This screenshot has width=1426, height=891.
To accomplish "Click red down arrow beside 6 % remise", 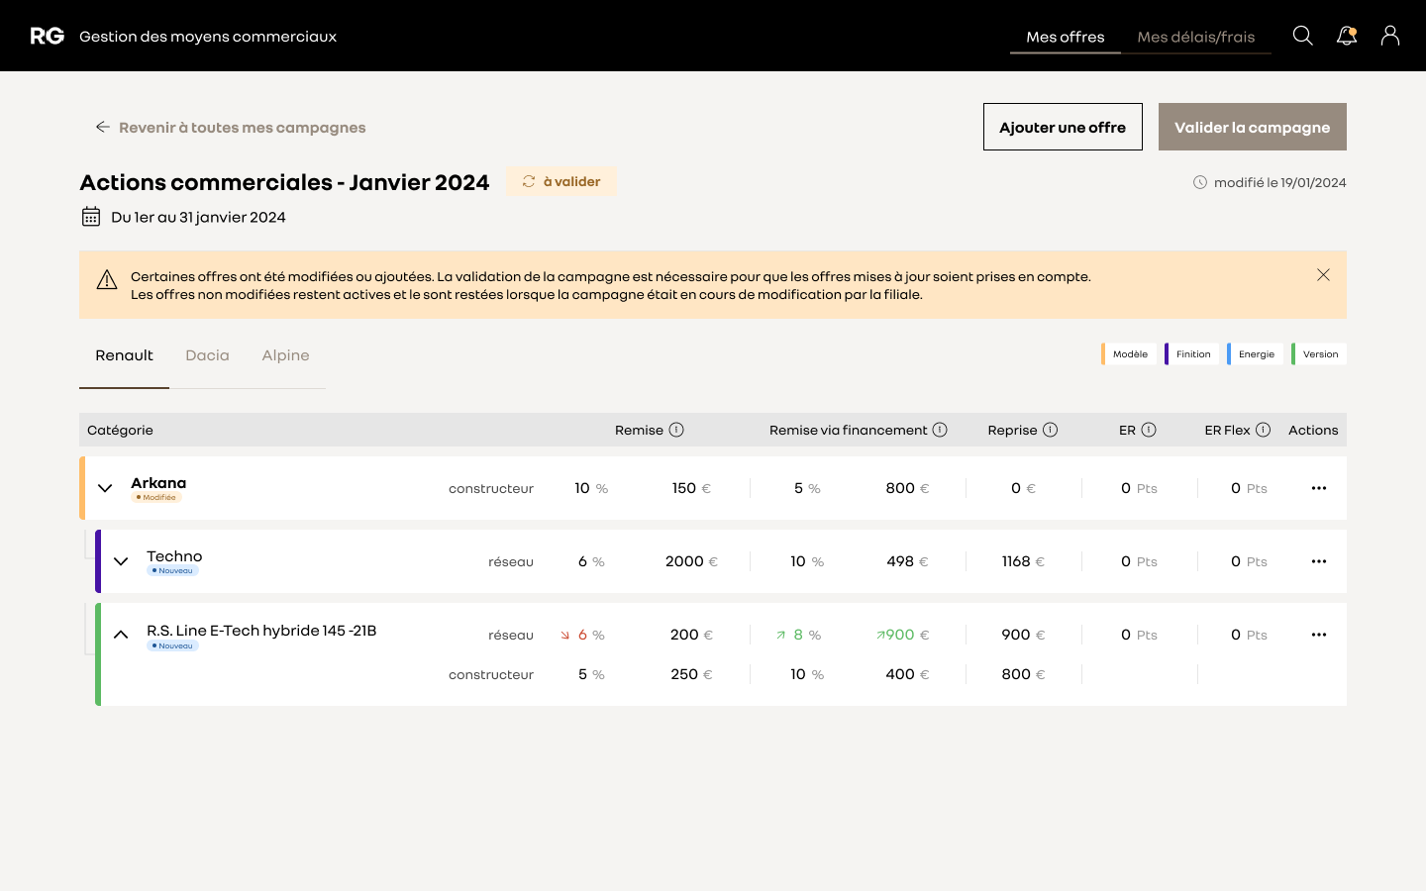I will 565,636.
